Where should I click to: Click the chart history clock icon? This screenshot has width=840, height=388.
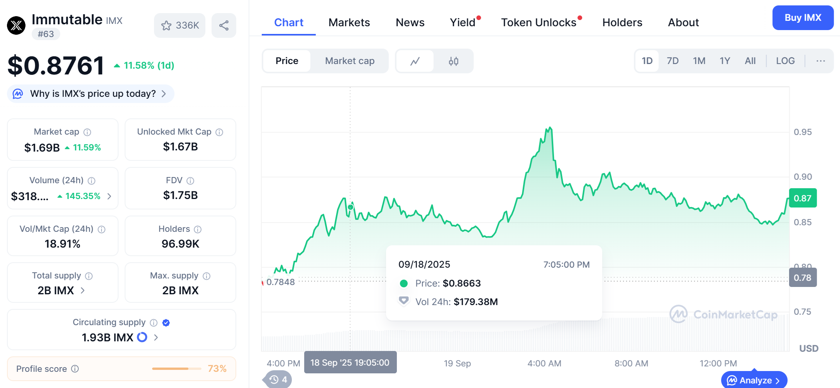[x=274, y=380]
